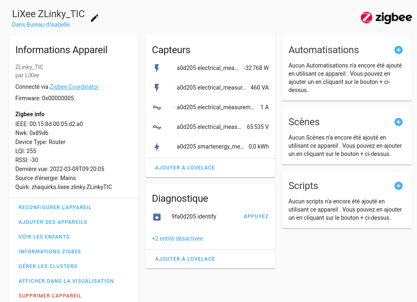Click Afficher dans la visualisation
This screenshot has height=302, width=417.
click(66, 281)
